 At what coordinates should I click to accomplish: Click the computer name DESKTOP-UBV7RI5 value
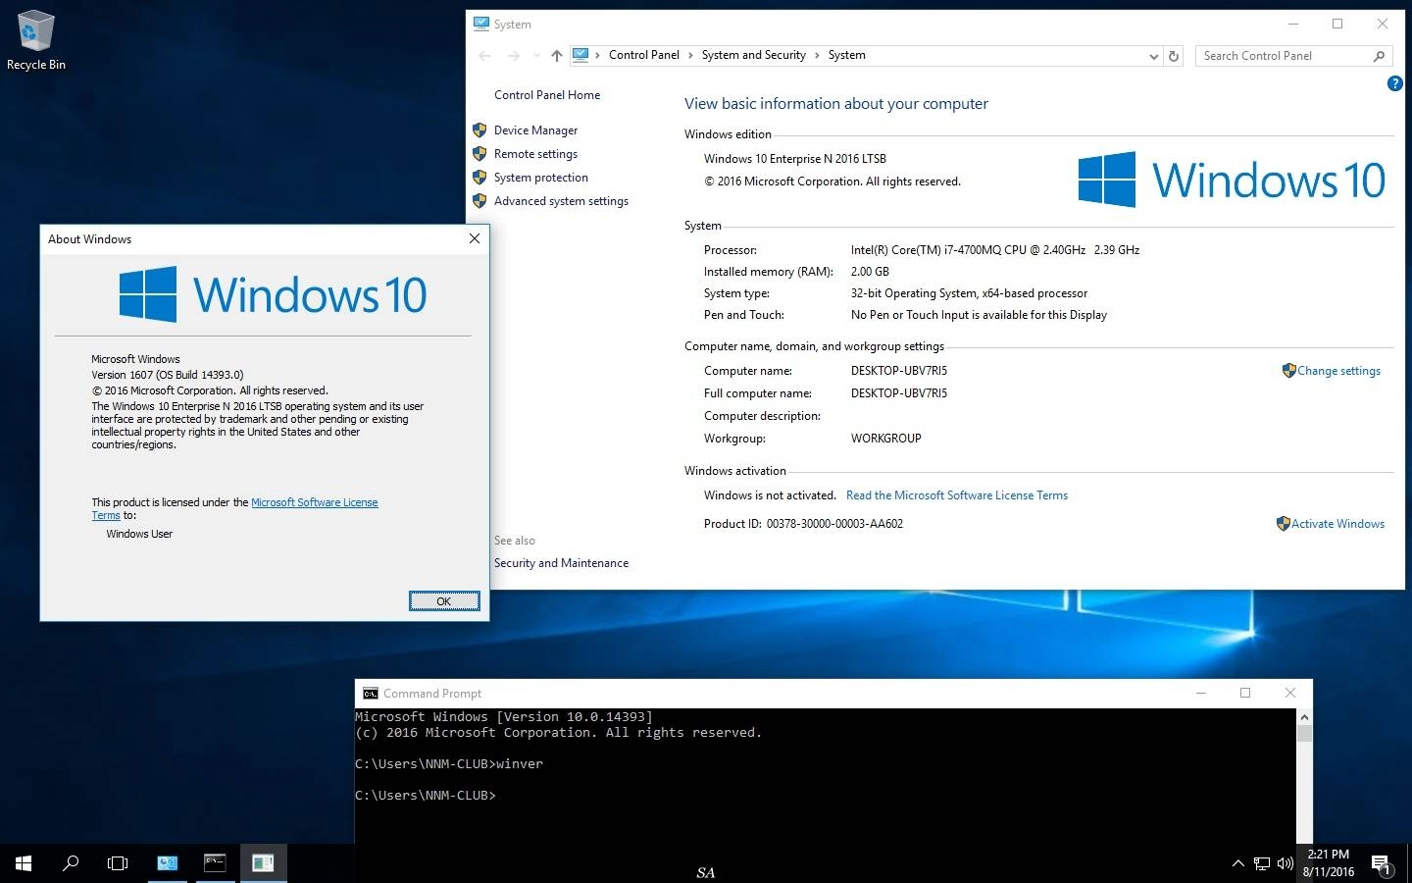(898, 371)
